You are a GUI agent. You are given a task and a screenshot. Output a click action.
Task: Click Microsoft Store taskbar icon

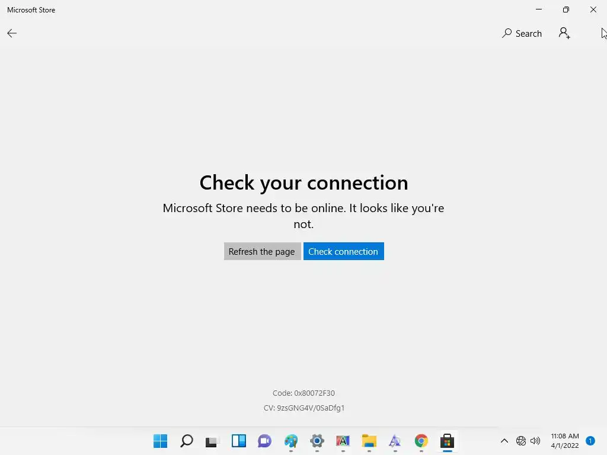(x=447, y=441)
